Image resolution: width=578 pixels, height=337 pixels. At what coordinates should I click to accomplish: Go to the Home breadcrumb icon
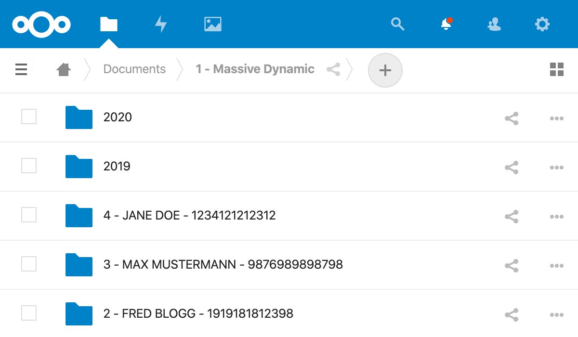tap(64, 70)
